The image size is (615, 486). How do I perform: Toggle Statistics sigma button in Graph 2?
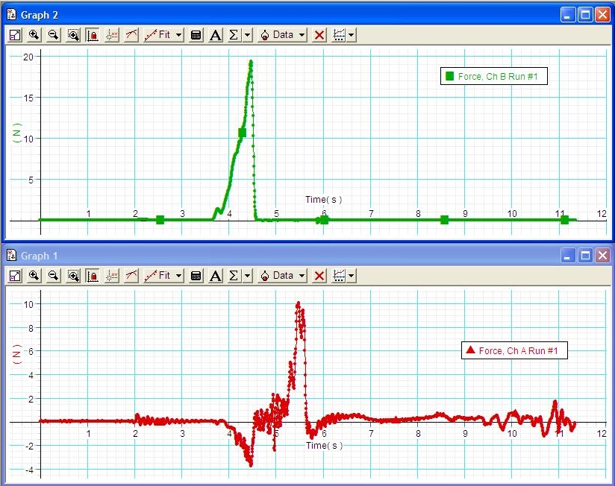pos(234,35)
